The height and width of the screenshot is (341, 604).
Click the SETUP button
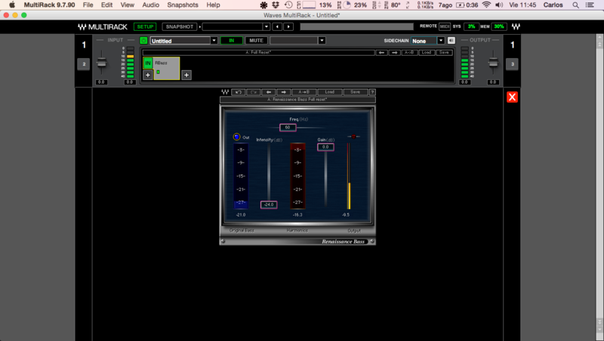pyautogui.click(x=144, y=26)
